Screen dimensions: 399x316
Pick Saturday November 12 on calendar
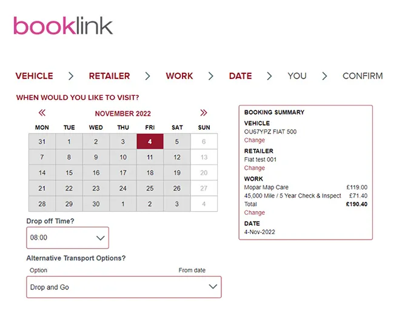point(177,157)
